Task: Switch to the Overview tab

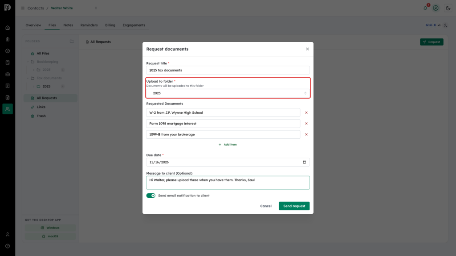Action: (x=33, y=25)
